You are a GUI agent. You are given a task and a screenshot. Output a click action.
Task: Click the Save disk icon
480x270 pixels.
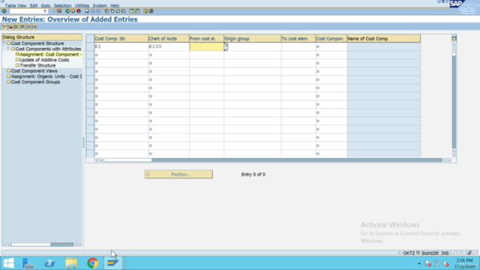(59, 11)
